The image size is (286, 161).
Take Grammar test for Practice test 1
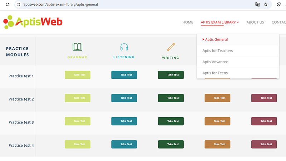tap(78, 75)
